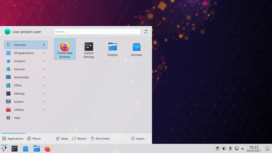
Task: Launch Firefox Web Browser from favorites grid
Action: (65, 49)
